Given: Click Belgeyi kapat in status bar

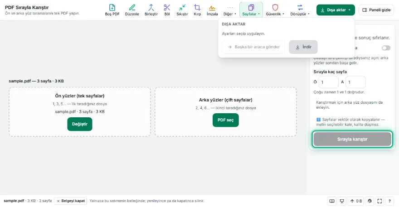Looking at the screenshot, I should tap(70, 201).
